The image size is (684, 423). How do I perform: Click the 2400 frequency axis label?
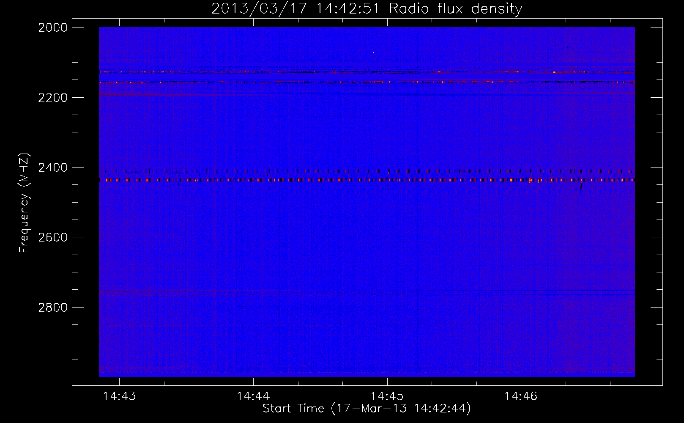[x=53, y=168]
